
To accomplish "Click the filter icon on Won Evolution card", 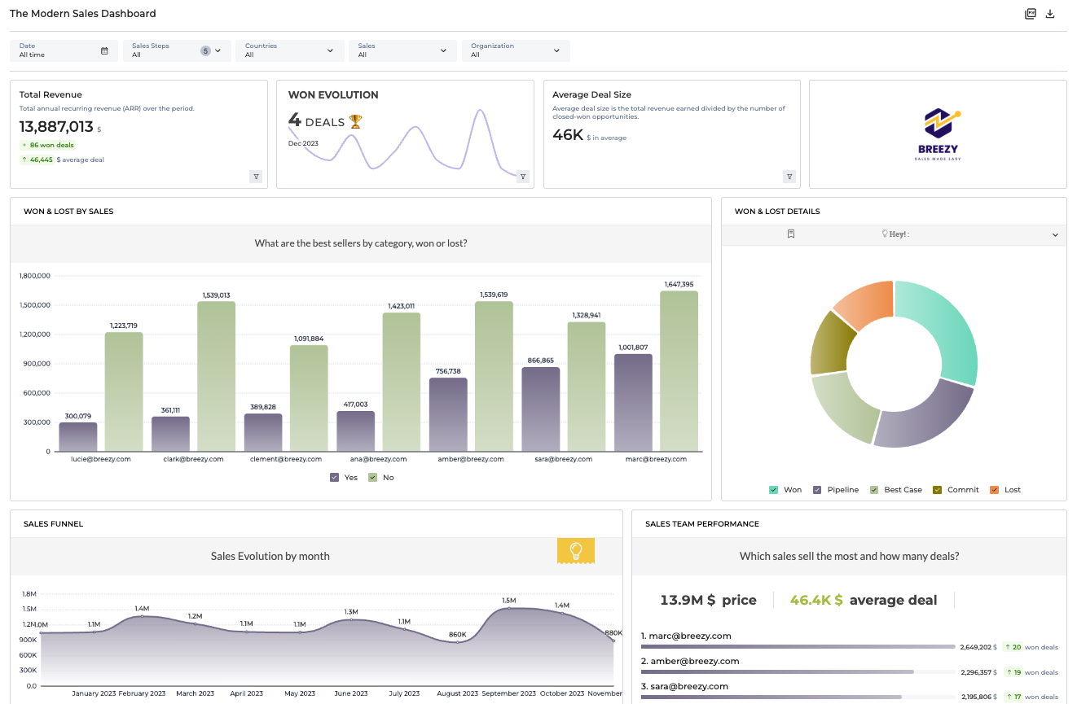I will tap(523, 176).
